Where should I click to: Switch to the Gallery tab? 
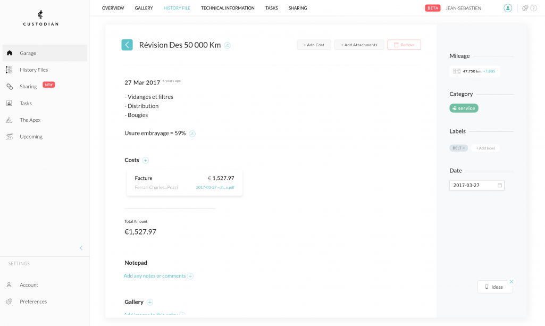pyautogui.click(x=144, y=8)
